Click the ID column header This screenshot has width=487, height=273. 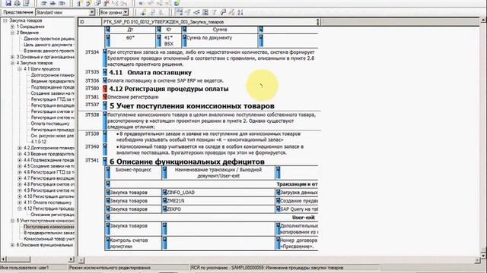coord(90,22)
